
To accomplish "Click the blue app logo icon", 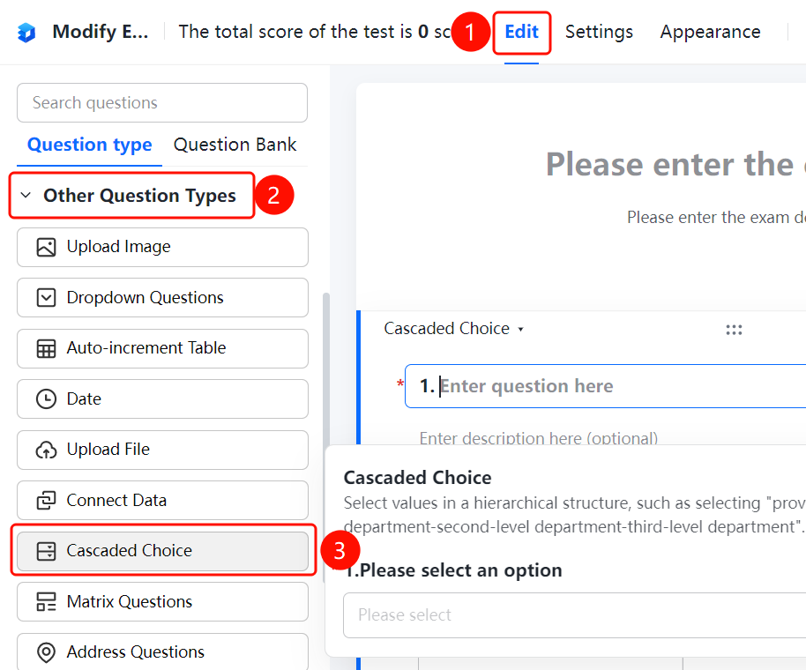I will (x=26, y=33).
